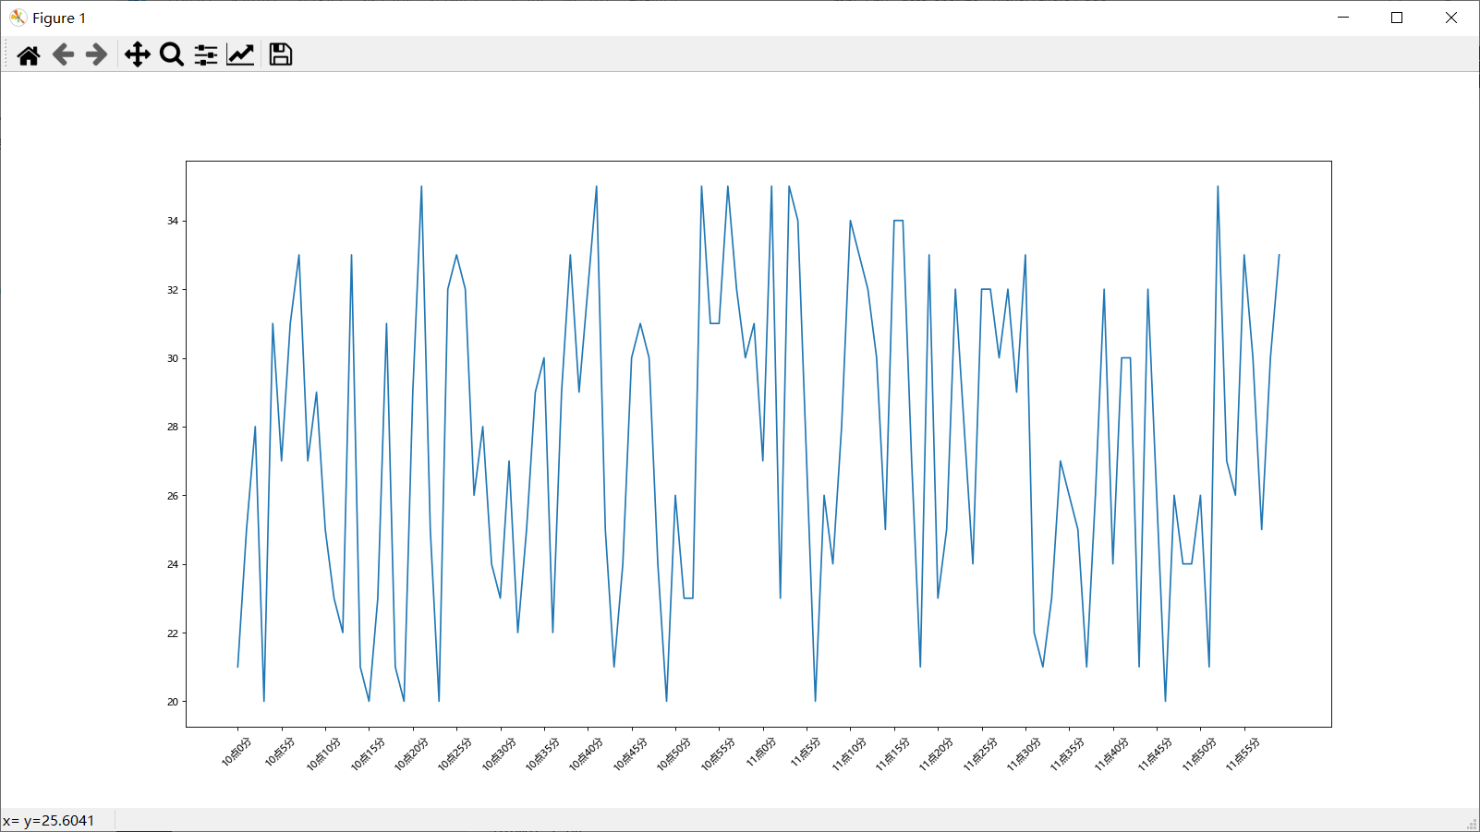Click the y-axis tick label 22
This screenshot has height=832, width=1480.
(173, 633)
